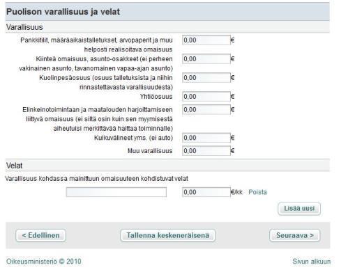Click the Yhtiöosuus field label
This screenshot has height=279, width=348.
(x=156, y=97)
